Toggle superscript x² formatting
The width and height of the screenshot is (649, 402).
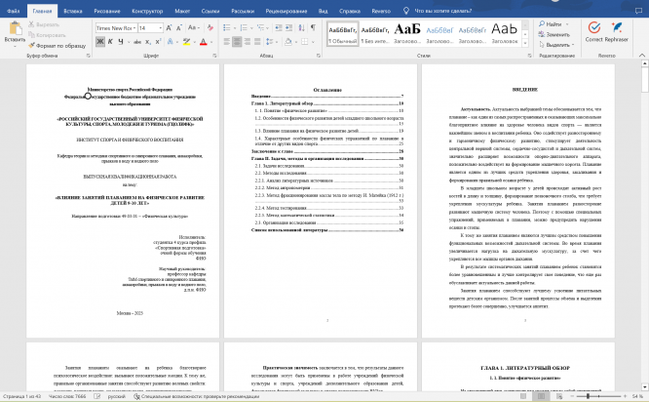(x=158, y=41)
